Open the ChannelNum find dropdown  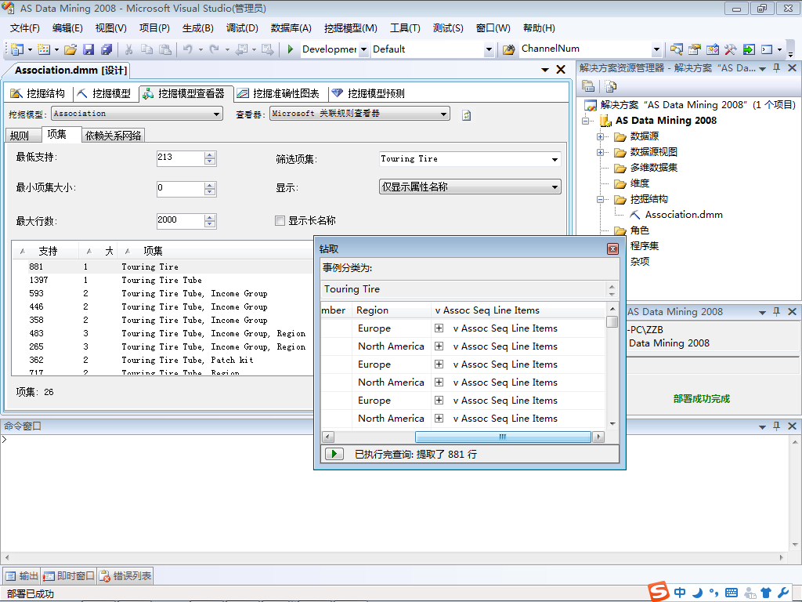(x=656, y=49)
